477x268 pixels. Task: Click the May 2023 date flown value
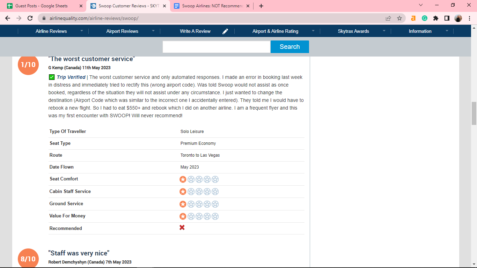[x=190, y=167]
